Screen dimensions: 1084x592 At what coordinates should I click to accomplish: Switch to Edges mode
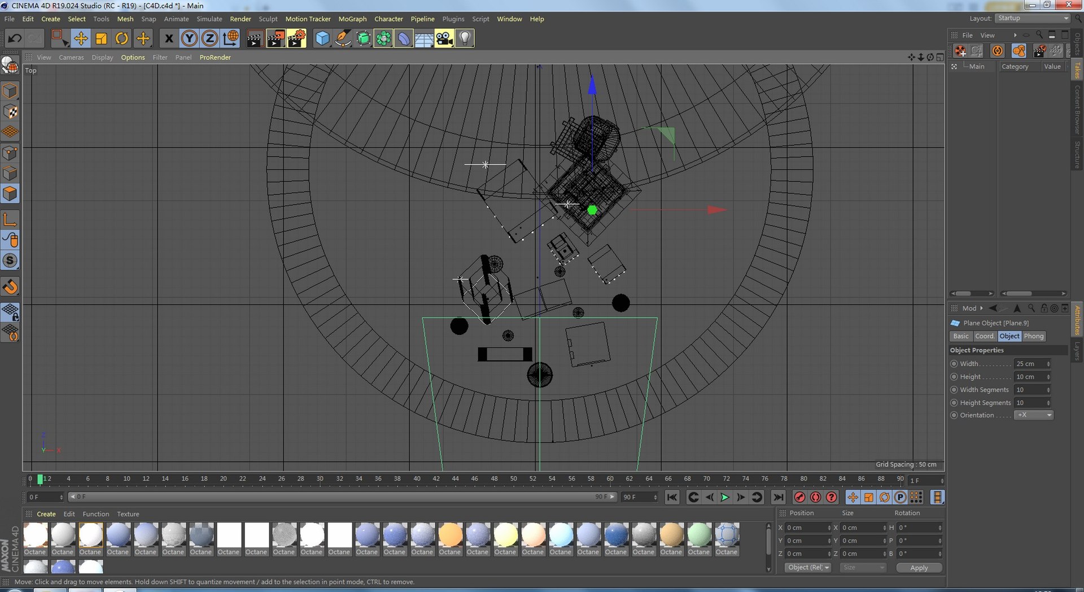10,173
